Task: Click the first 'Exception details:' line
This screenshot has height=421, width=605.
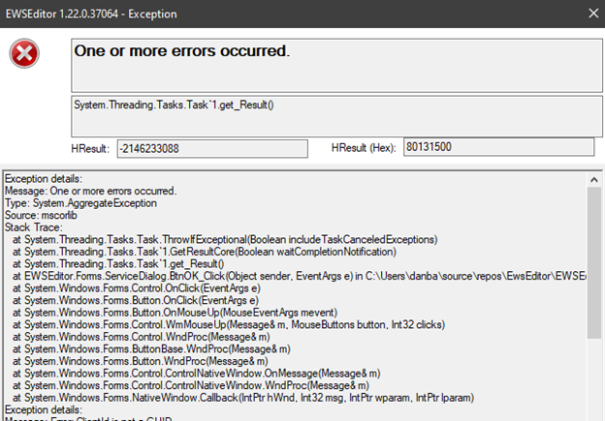Action: [x=45, y=179]
